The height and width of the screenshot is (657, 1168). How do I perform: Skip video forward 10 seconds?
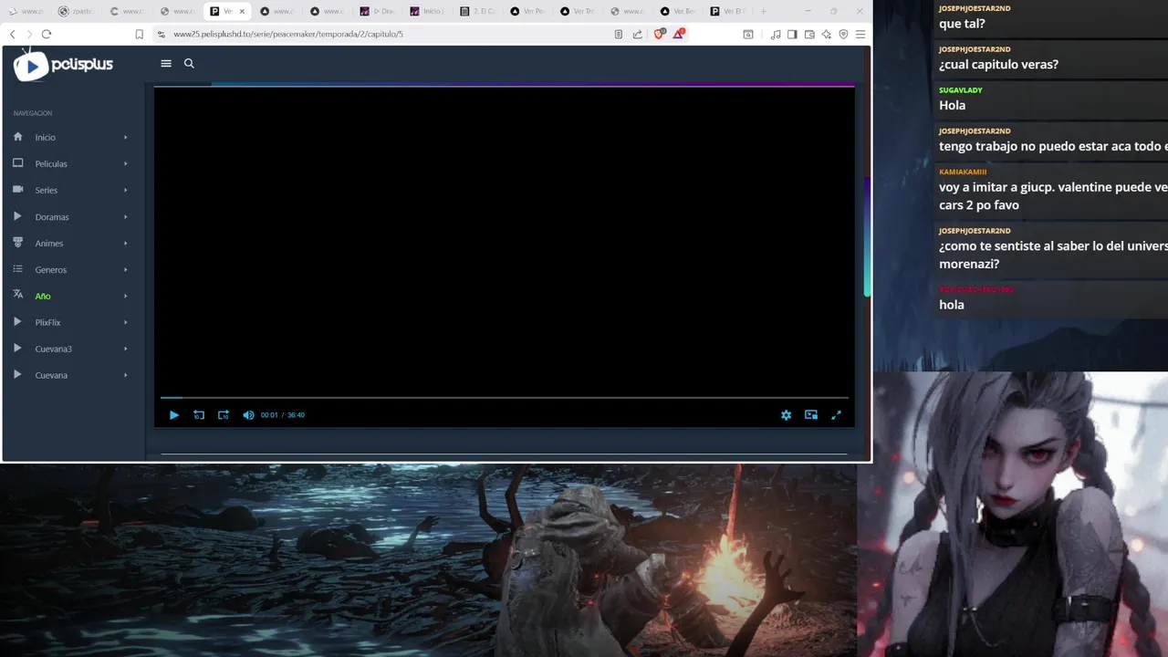224,415
